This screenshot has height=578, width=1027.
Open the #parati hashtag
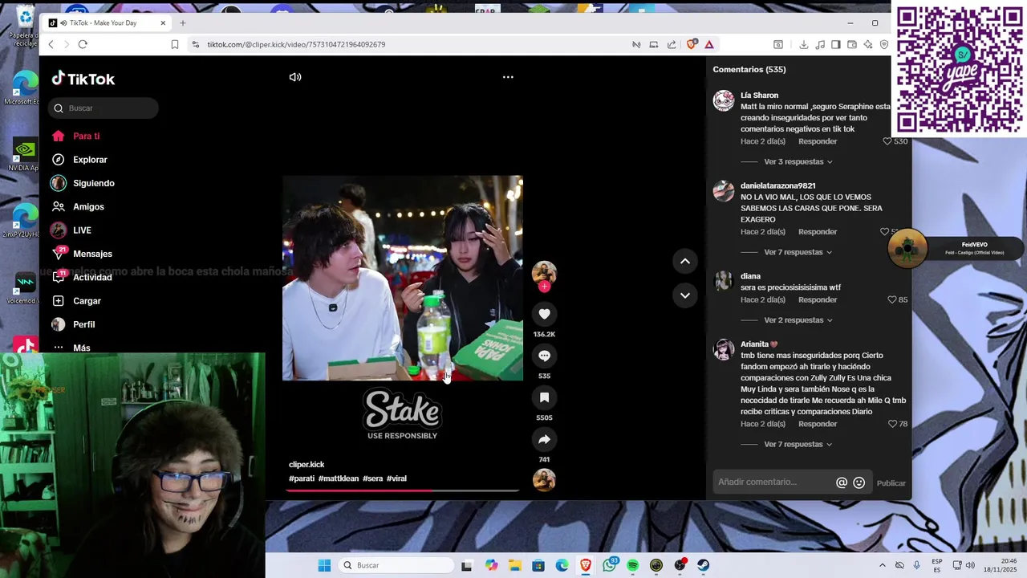point(302,478)
